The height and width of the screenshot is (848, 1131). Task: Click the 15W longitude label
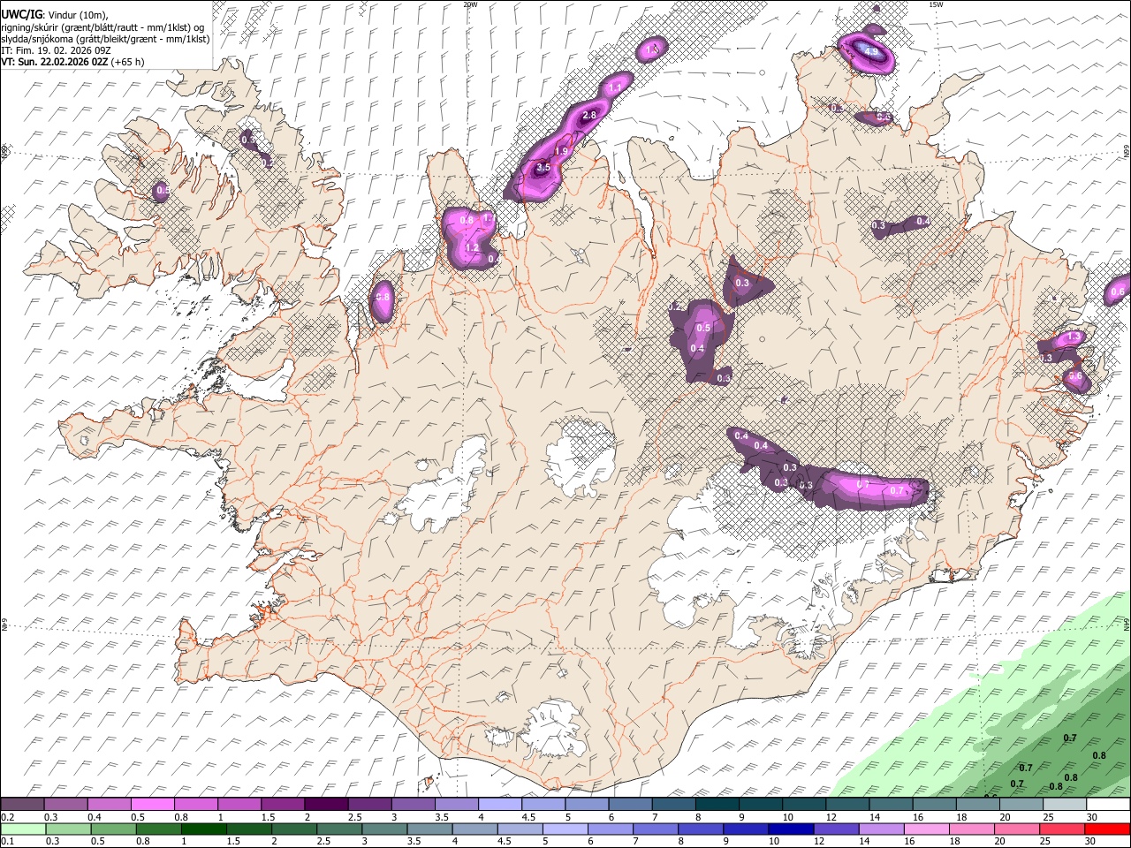pos(937,4)
